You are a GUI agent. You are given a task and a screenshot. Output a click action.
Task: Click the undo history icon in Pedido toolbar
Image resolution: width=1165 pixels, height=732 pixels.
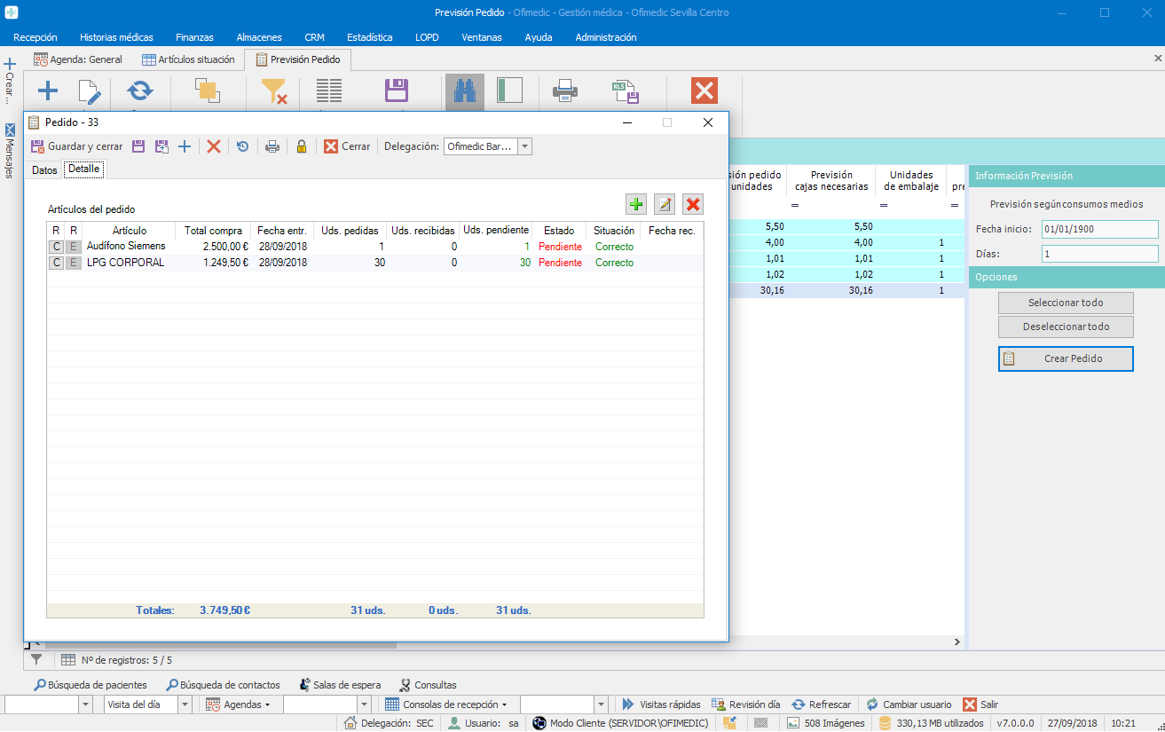coord(242,146)
